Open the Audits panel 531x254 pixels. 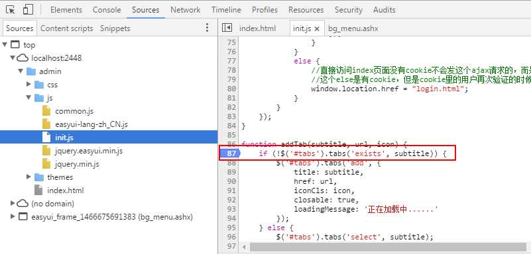tap(384, 10)
